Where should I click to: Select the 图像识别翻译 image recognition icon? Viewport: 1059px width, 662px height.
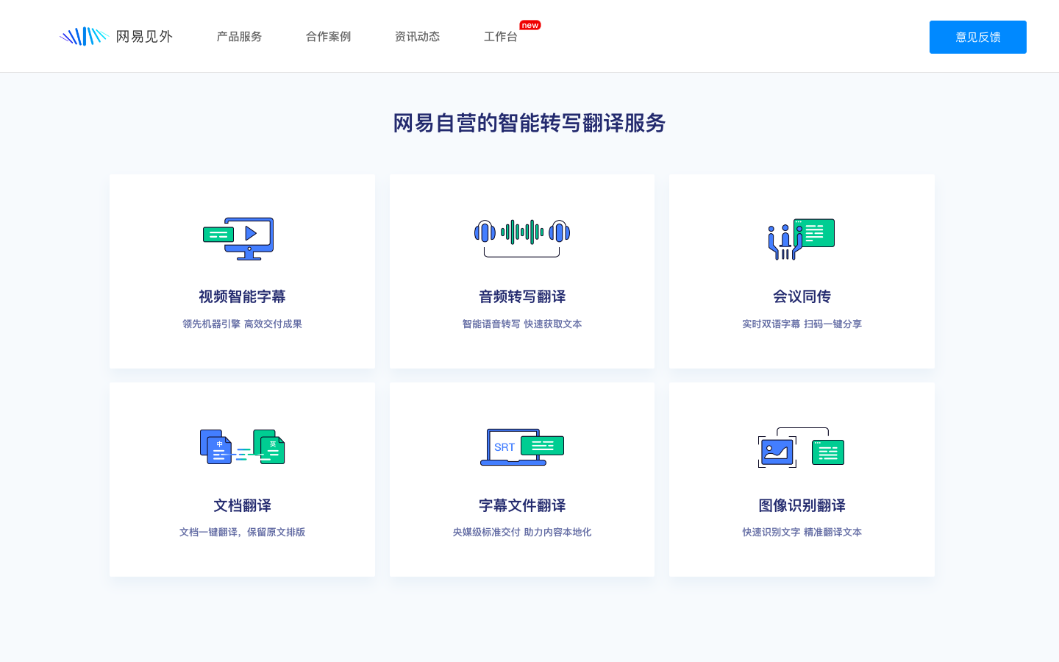pos(802,449)
